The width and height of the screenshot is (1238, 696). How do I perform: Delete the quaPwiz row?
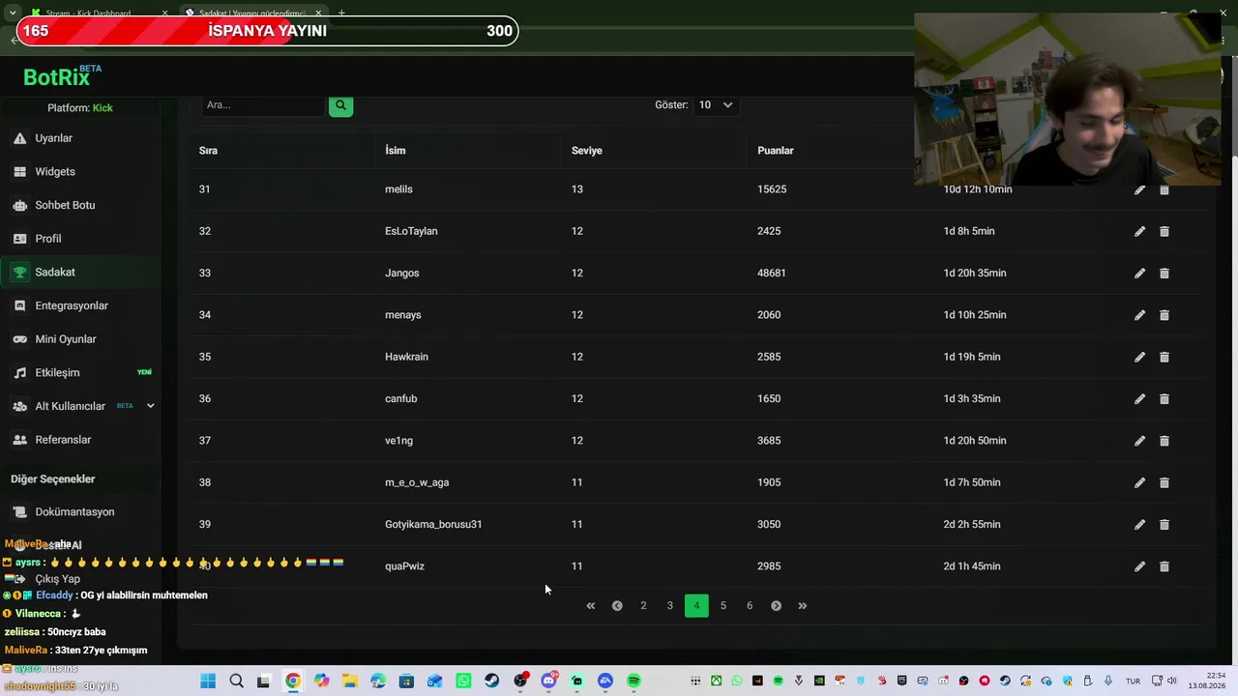coord(1164,566)
